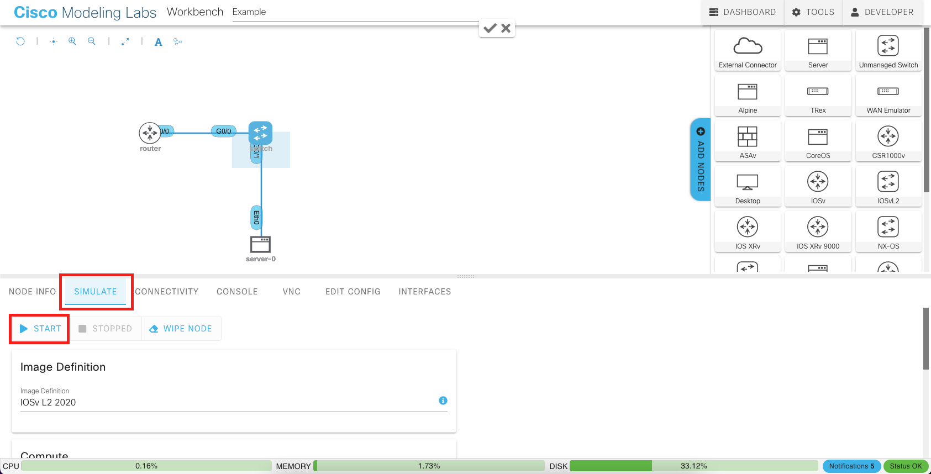Add a CSR1000v node

[x=888, y=141]
